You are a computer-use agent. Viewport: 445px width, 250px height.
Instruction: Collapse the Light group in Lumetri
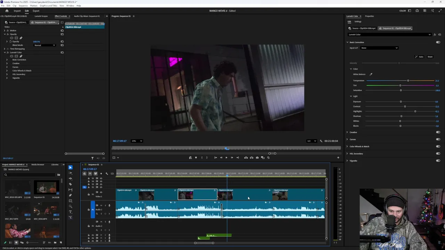[351, 96]
